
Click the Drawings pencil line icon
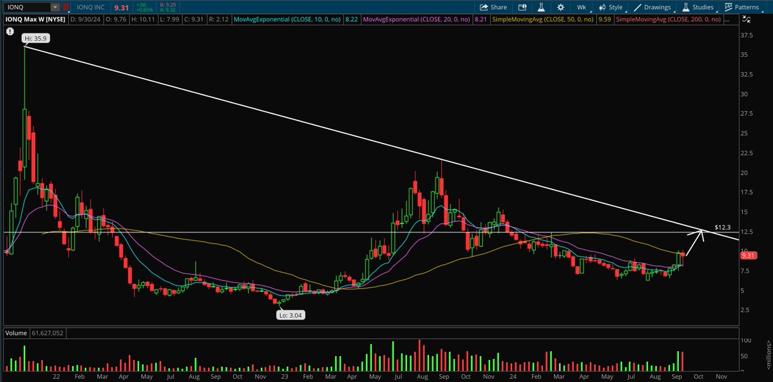pyautogui.click(x=636, y=7)
